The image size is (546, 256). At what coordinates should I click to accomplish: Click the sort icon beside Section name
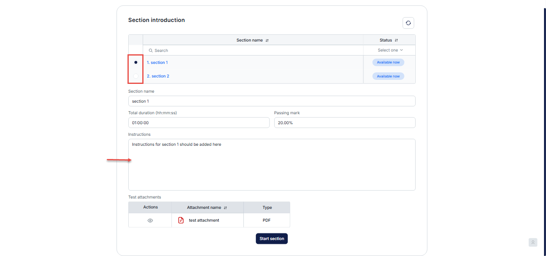coord(267,40)
